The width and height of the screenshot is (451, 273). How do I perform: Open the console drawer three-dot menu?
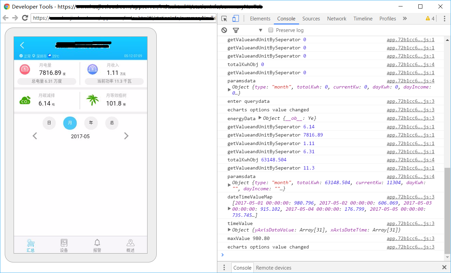[224, 268]
